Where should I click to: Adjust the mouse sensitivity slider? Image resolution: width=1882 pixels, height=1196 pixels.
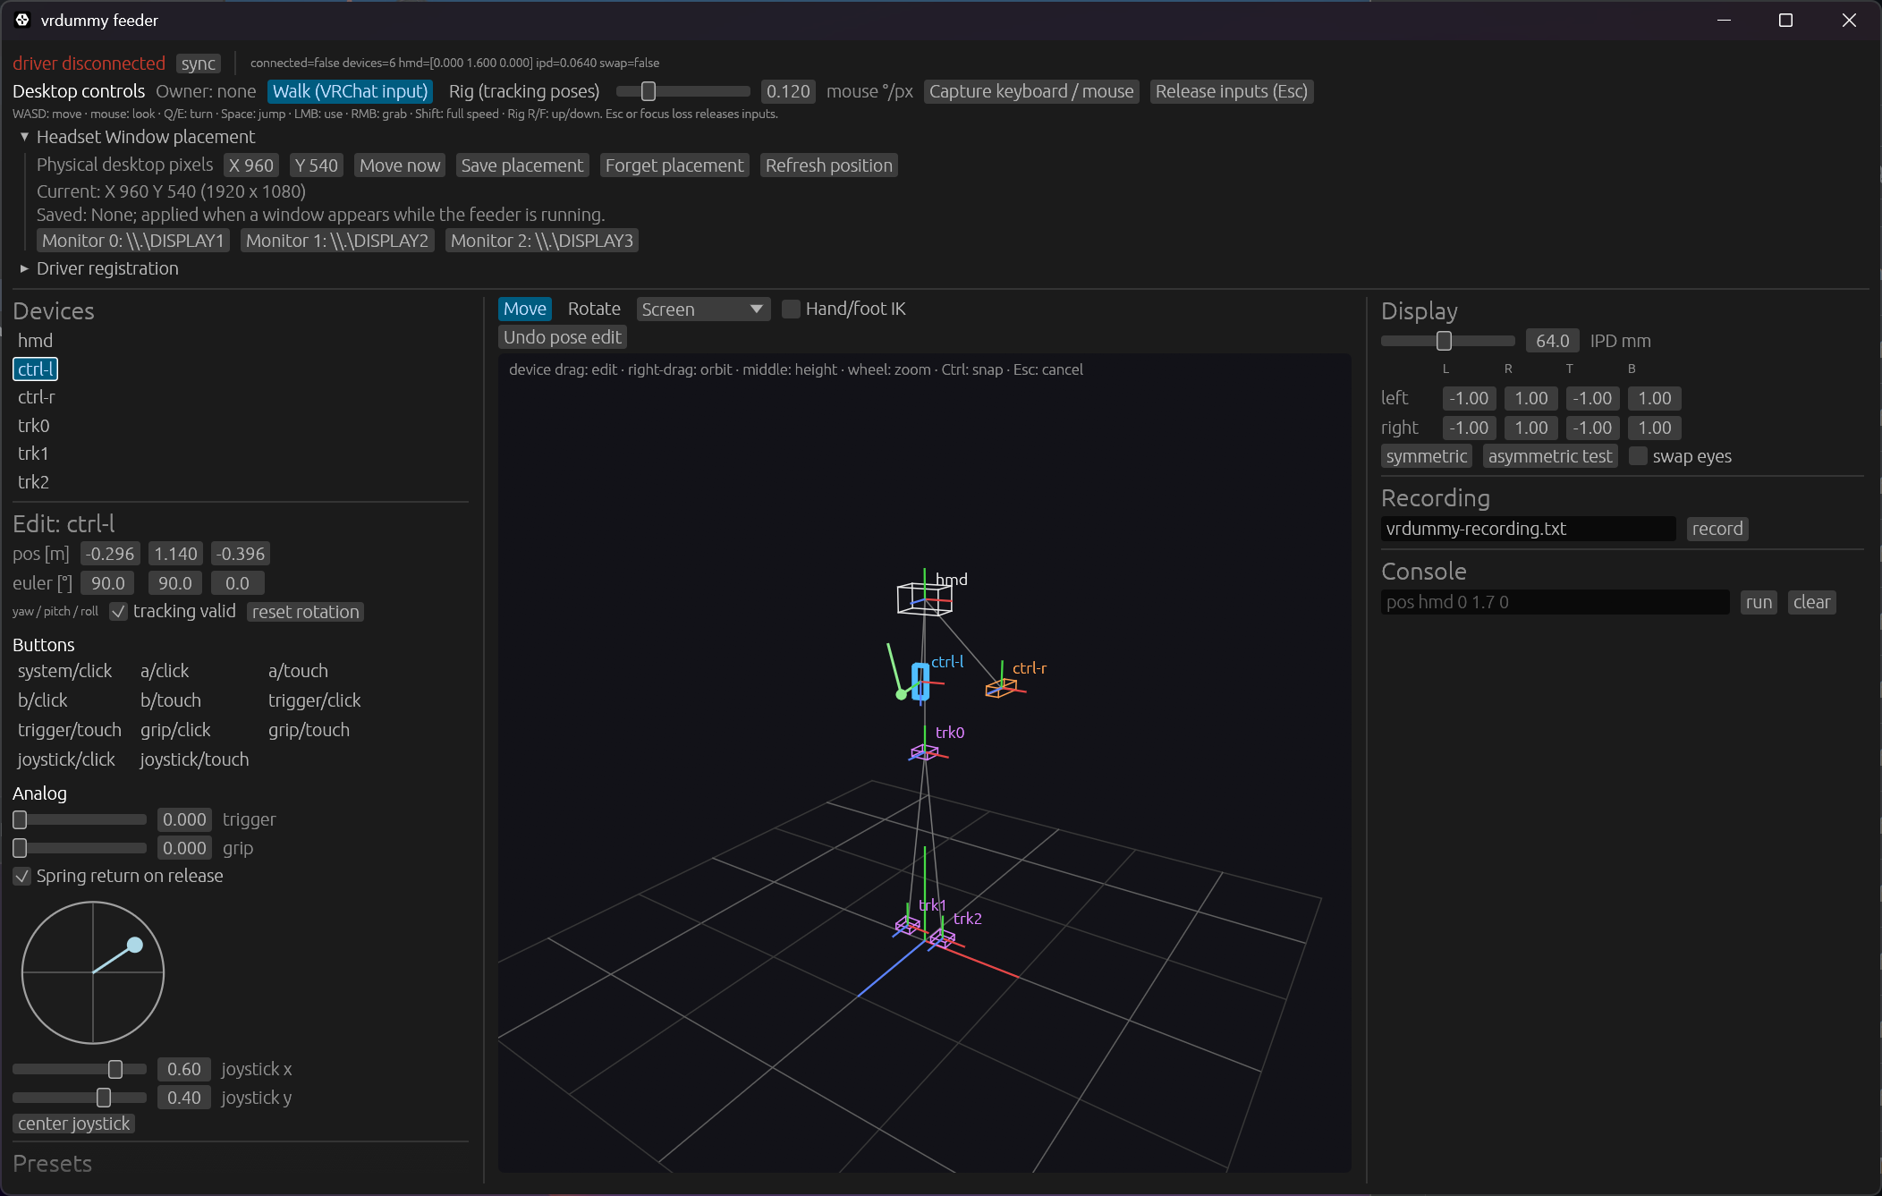click(x=682, y=91)
